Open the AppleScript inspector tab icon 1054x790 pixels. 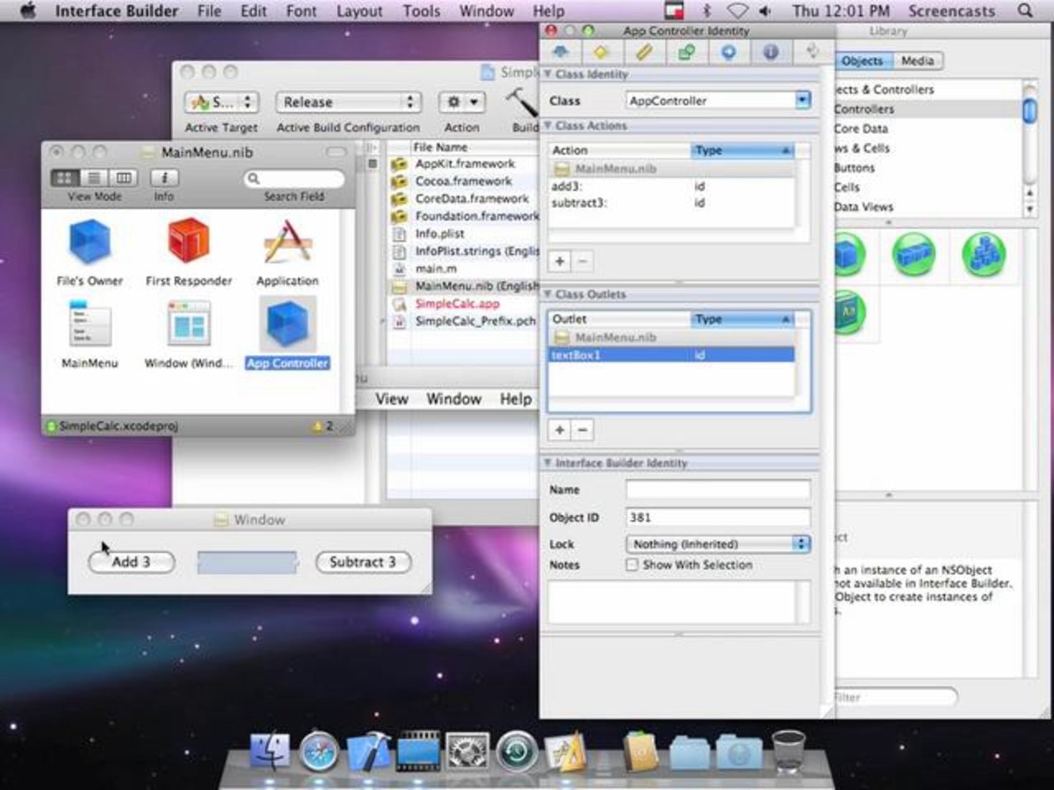(x=813, y=51)
